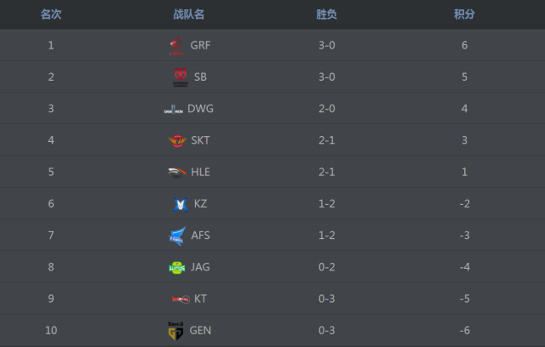Screen dimensions: 545x347
Task: Click the KT team logo
Action: (x=180, y=299)
